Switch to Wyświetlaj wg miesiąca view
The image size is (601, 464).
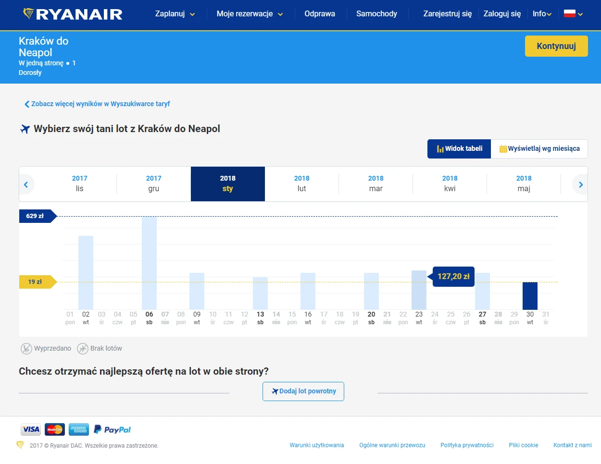pos(539,149)
